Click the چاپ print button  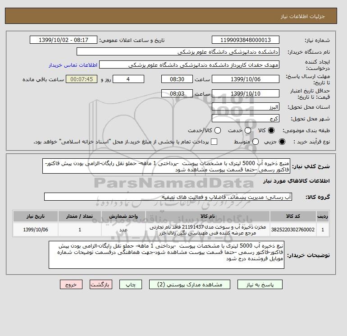coord(131,285)
